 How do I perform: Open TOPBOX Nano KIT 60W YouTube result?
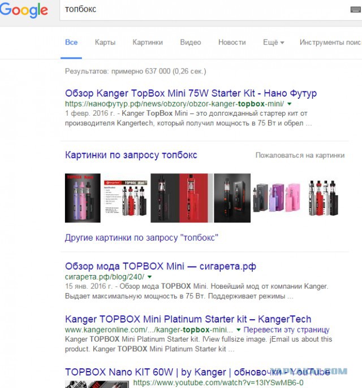click(x=197, y=372)
